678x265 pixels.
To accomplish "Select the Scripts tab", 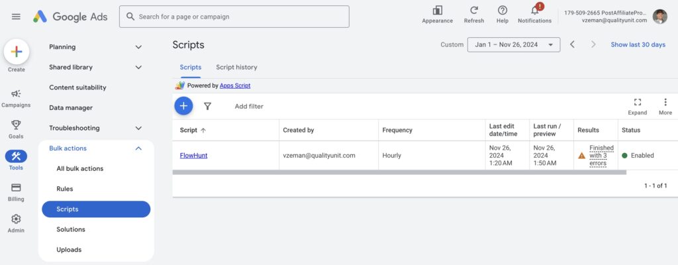I will click(x=191, y=67).
